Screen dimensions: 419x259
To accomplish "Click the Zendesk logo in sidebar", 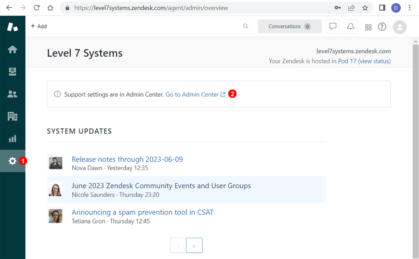I will [12, 27].
